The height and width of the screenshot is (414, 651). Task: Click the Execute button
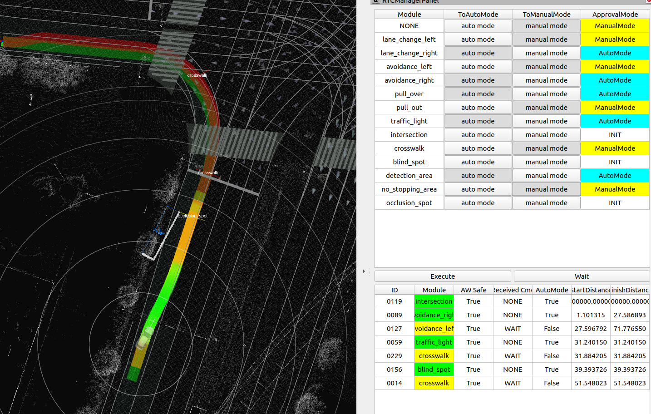[443, 276]
